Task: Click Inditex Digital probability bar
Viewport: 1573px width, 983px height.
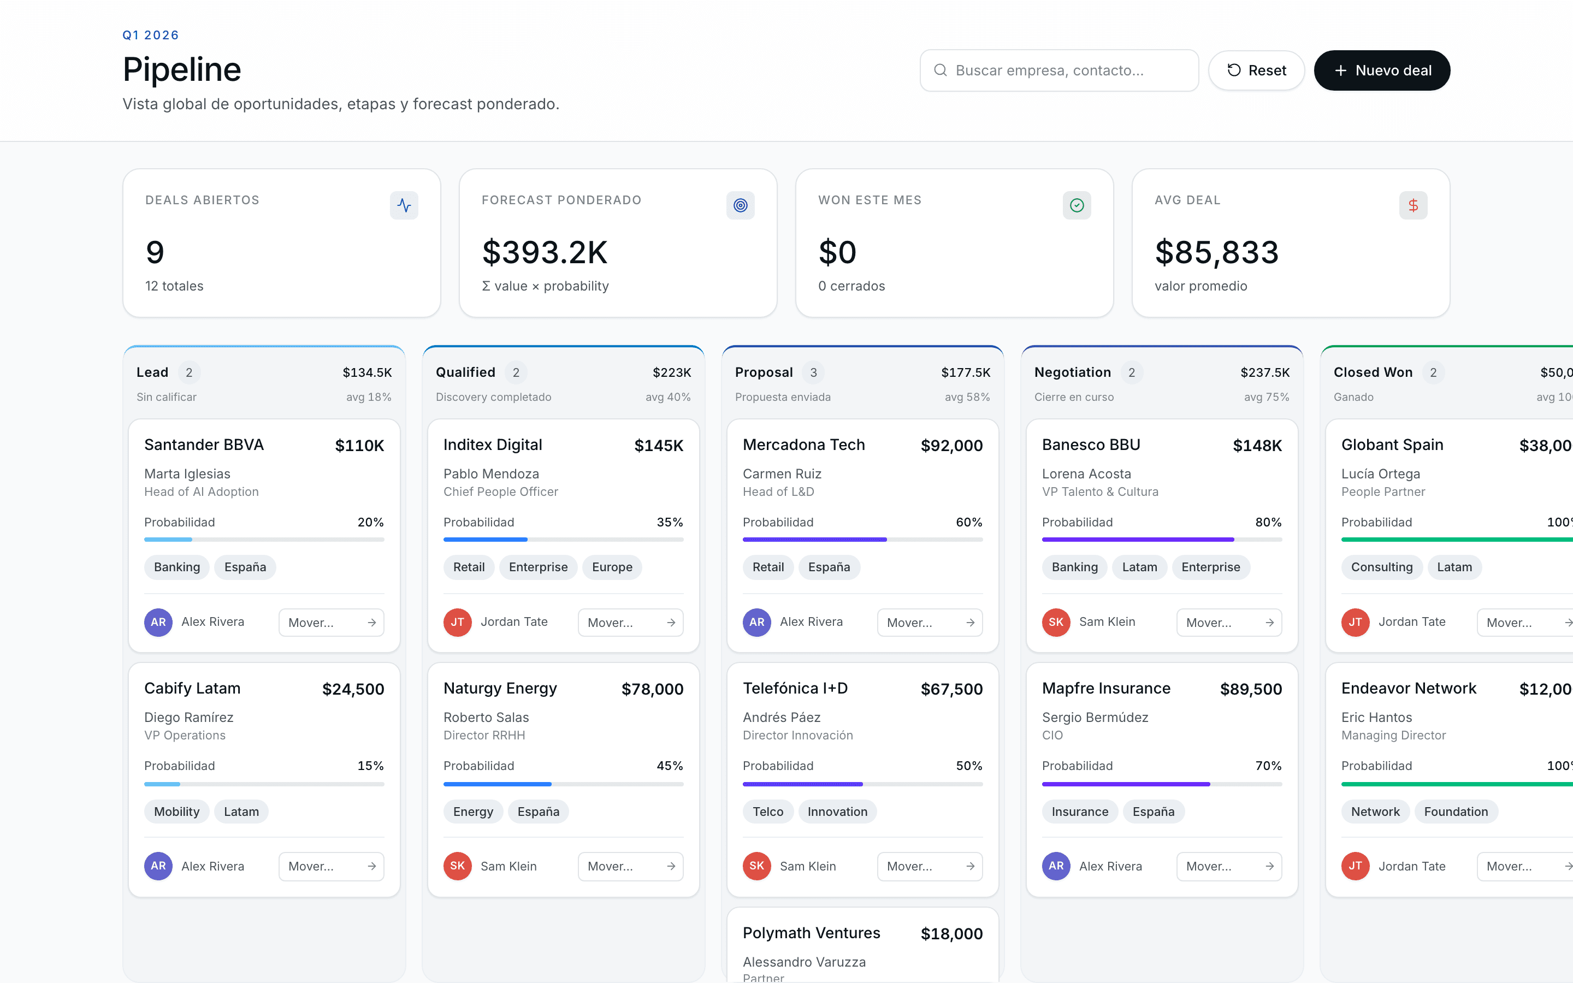Action: (564, 540)
